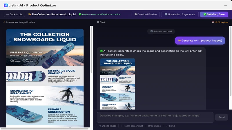Click the A+ content generated message text
The image size is (232, 130).
pyautogui.click(x=151, y=53)
